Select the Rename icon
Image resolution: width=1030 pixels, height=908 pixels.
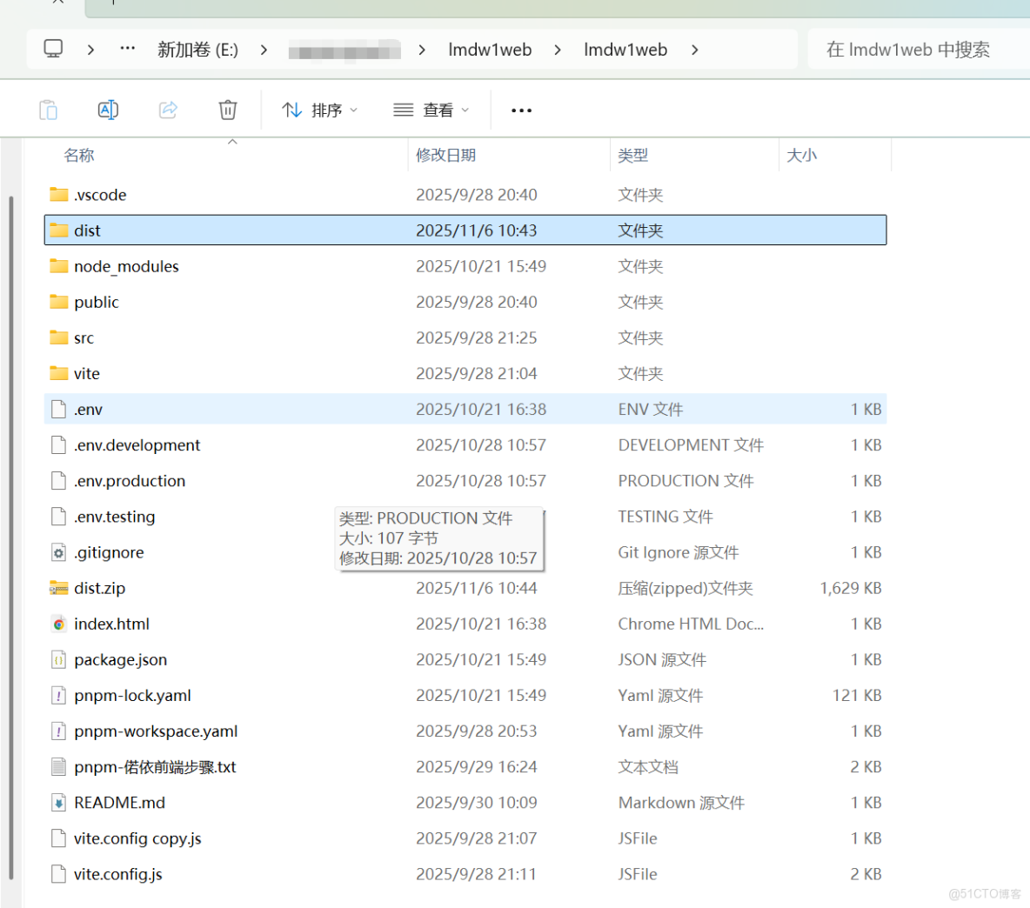[108, 109]
